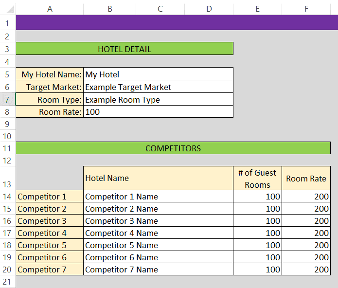This screenshot has height=288, width=338.
Task: Select the Example Room Type cell
Action: point(158,100)
